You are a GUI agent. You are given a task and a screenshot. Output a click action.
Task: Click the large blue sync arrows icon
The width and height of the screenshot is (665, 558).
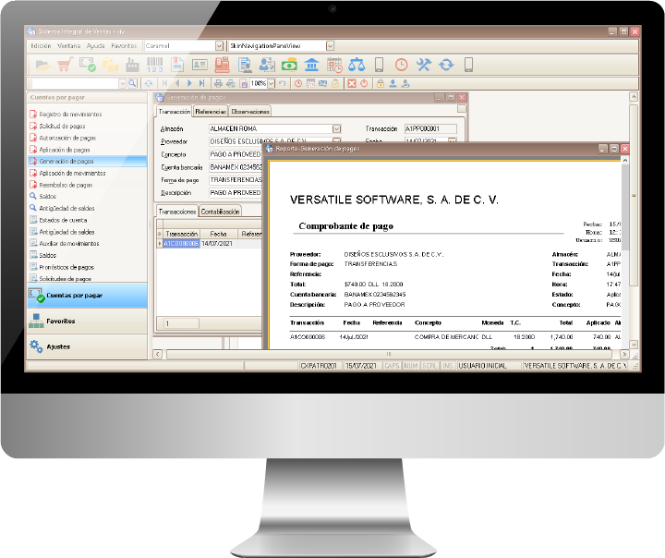446,65
